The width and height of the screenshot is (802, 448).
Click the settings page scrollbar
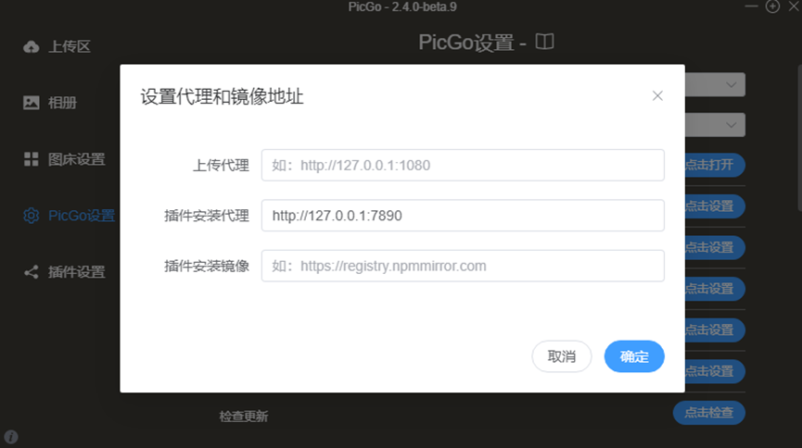click(799, 138)
